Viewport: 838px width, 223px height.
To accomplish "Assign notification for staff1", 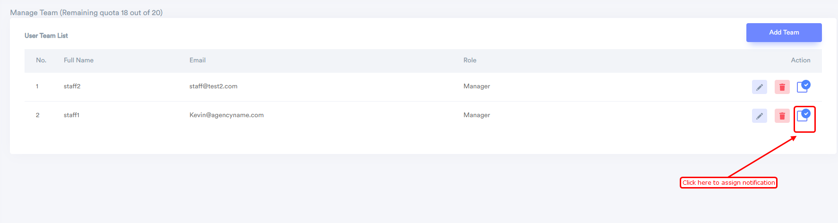I will pyautogui.click(x=804, y=115).
